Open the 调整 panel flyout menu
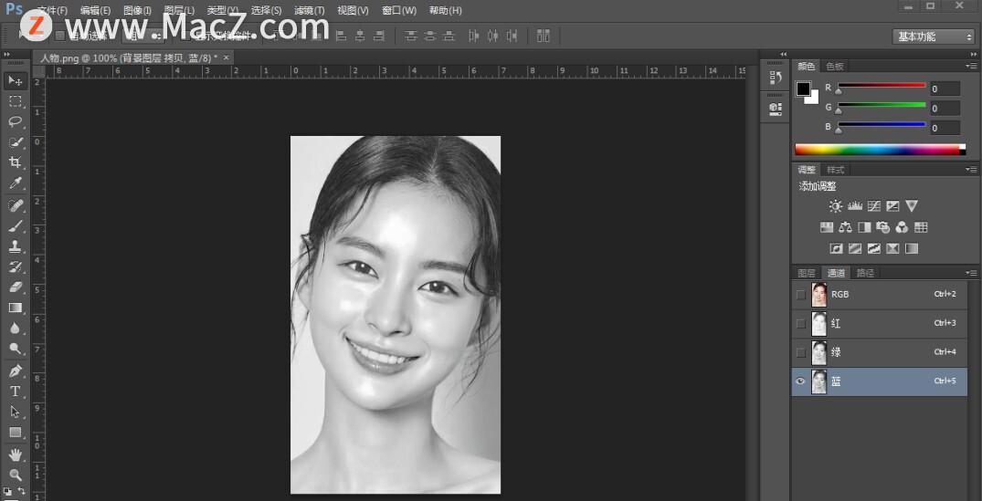The height and width of the screenshot is (501, 982). pos(971,170)
